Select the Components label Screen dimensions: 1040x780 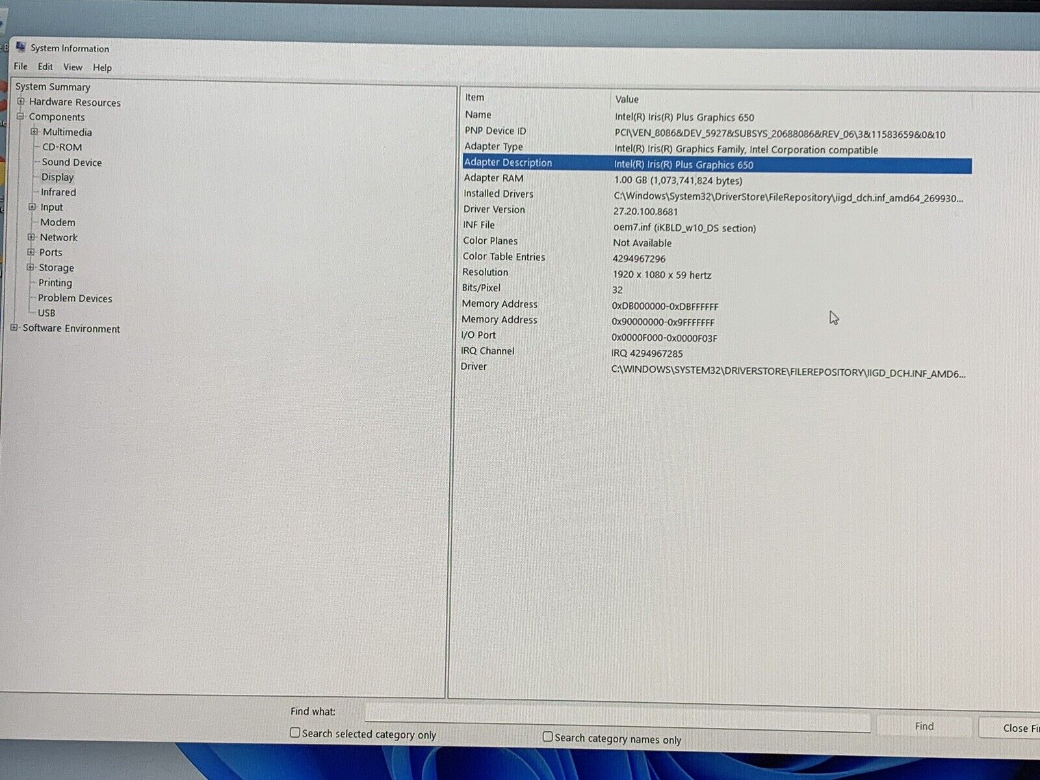[57, 117]
